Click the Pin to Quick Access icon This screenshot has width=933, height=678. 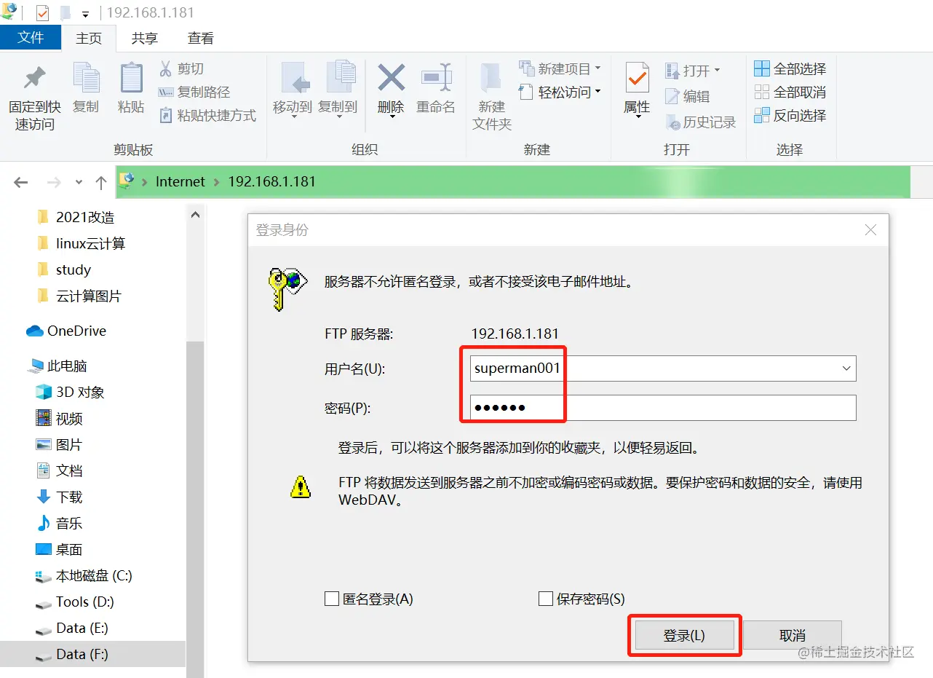point(34,78)
